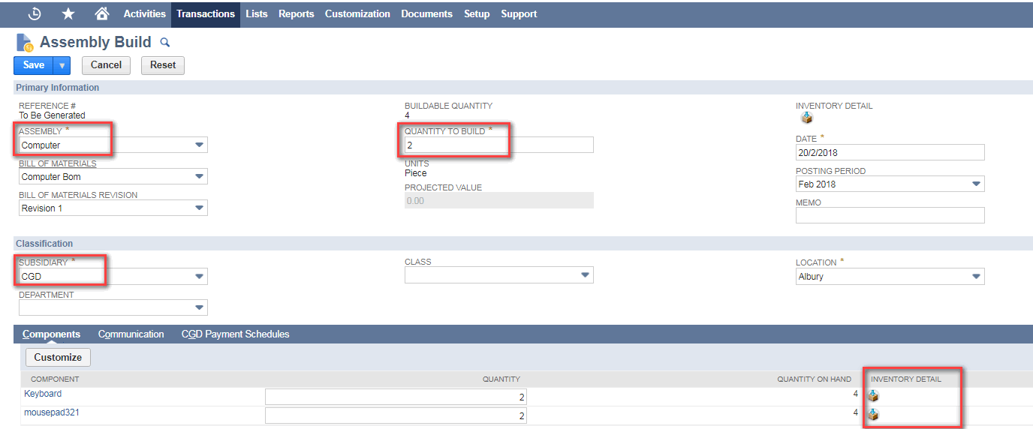This screenshot has width=1033, height=429.
Task: Open the CGD Payment Schedules tab
Action: point(235,334)
